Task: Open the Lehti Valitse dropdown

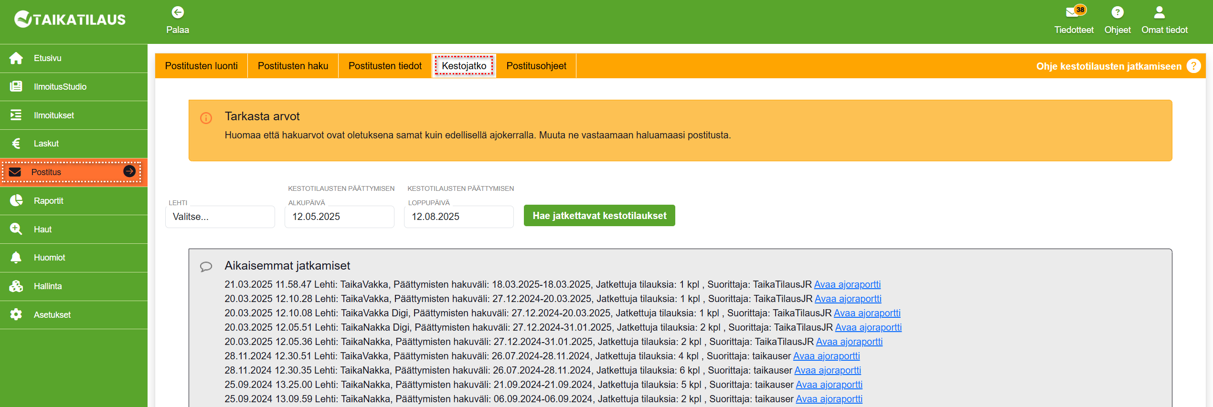Action: pos(220,217)
